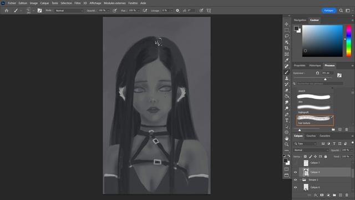
Task: Open the brush preset picker dropdown
Action: [x=33, y=11]
